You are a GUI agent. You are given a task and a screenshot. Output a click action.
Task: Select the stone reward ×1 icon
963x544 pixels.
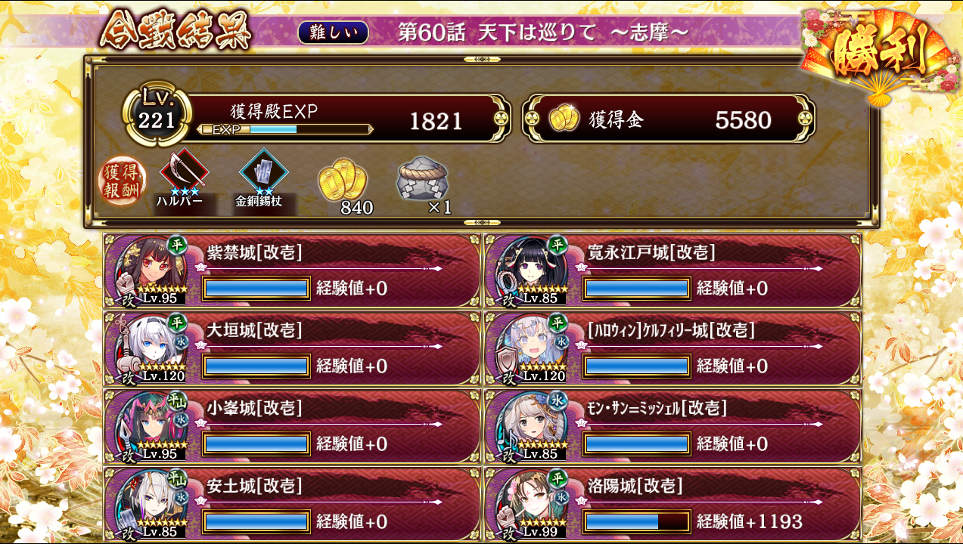(x=422, y=180)
